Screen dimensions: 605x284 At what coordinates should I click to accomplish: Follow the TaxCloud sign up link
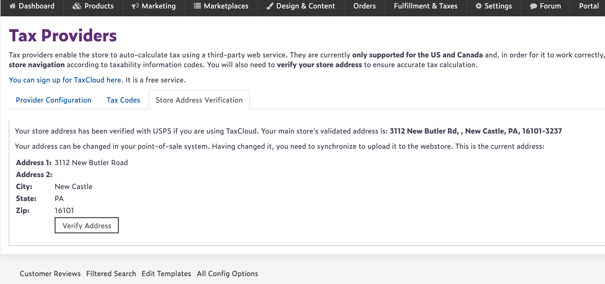(66, 80)
